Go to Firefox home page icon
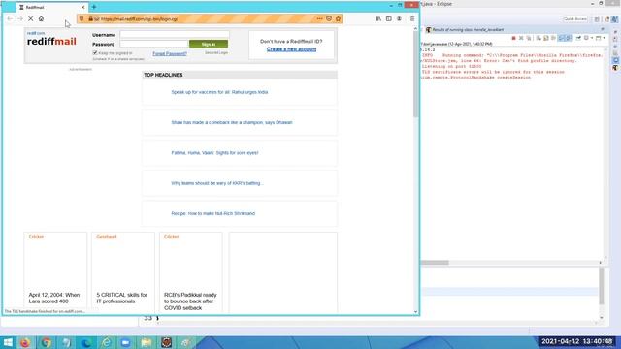 pyautogui.click(x=41, y=19)
